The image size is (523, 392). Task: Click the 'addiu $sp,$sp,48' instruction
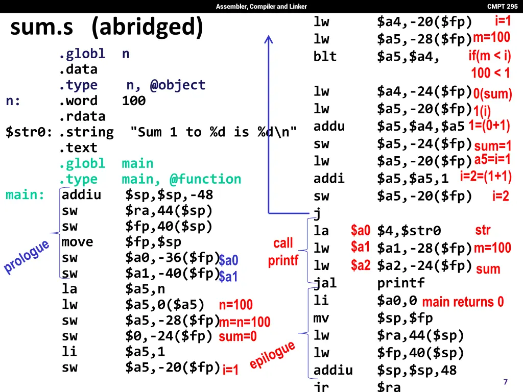coord(385,370)
